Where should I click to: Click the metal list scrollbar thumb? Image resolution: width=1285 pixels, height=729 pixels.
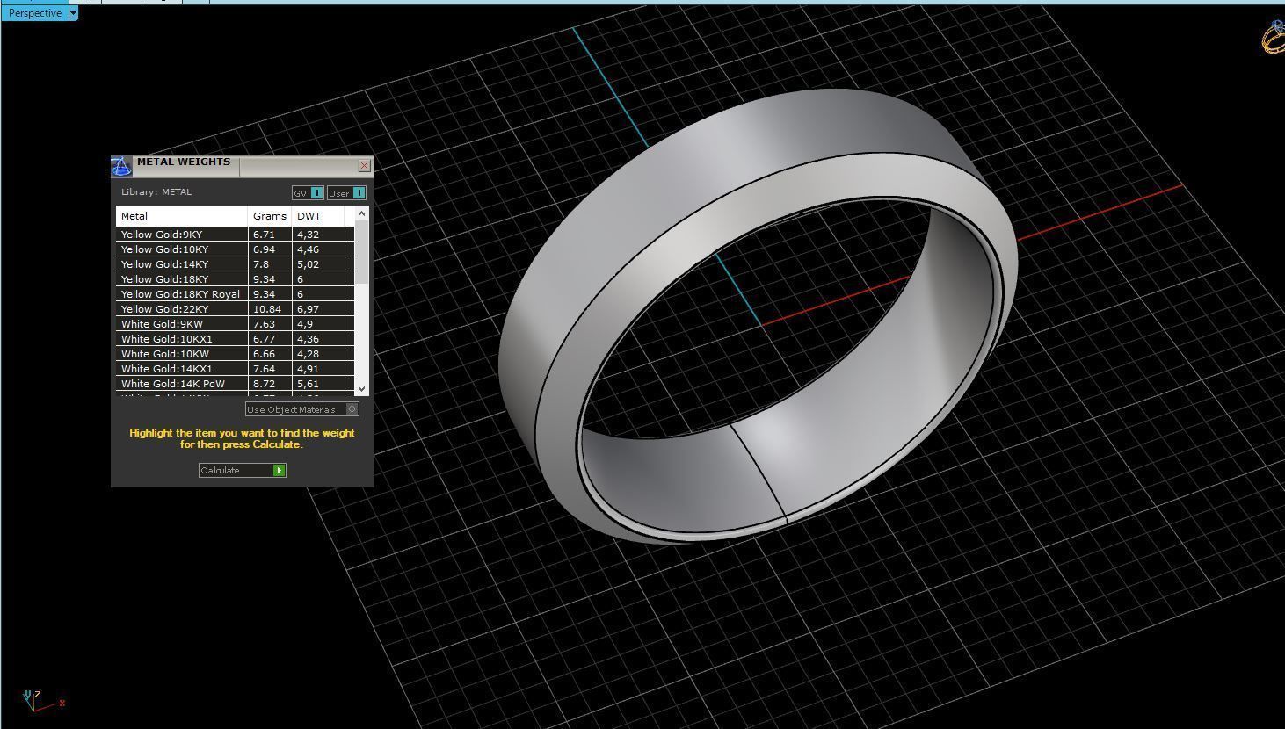tap(361, 252)
